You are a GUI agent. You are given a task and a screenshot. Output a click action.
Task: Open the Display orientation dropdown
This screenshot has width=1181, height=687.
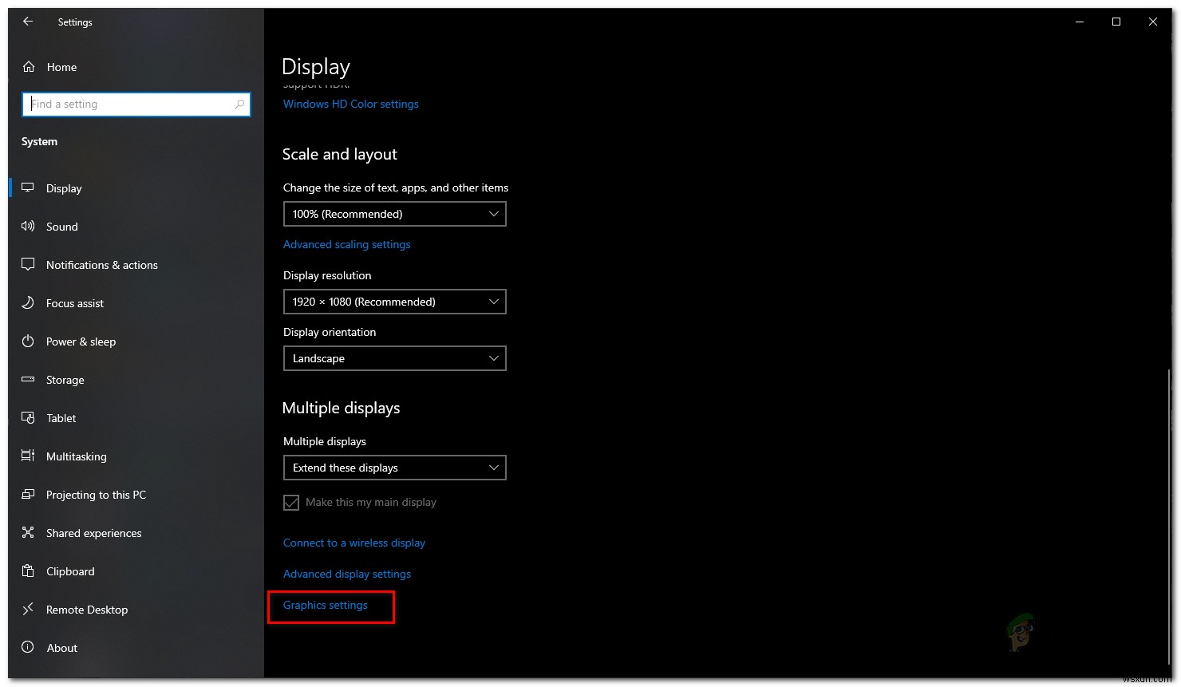[394, 358]
